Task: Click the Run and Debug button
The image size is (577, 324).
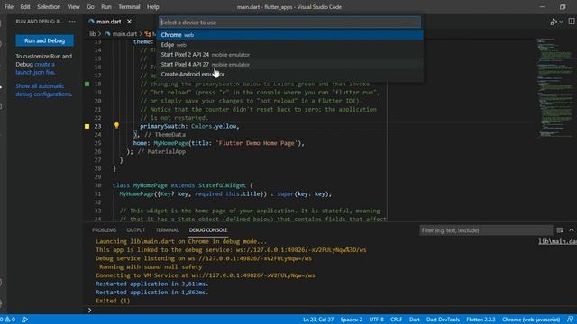Action: tap(44, 40)
